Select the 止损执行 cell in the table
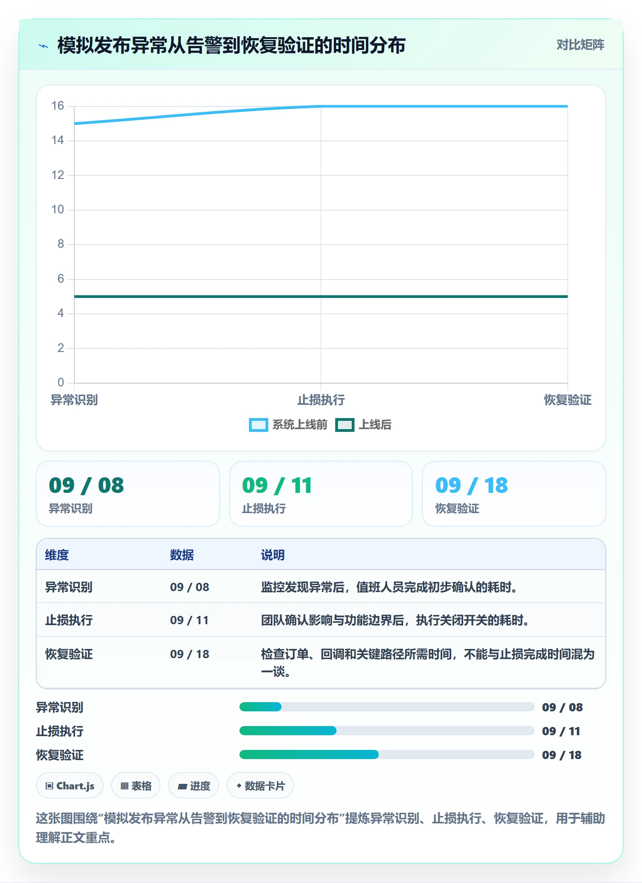This screenshot has height=883, width=642. tap(69, 620)
